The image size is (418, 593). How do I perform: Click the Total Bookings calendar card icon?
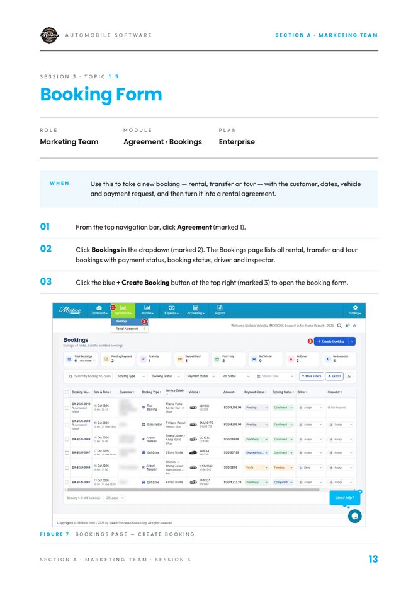tap(69, 359)
